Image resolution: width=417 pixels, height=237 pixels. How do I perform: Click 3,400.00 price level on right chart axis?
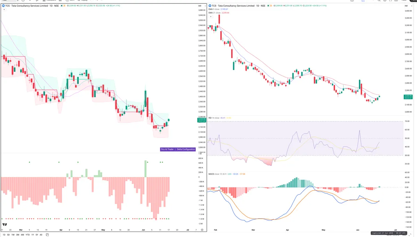tap(408, 11)
